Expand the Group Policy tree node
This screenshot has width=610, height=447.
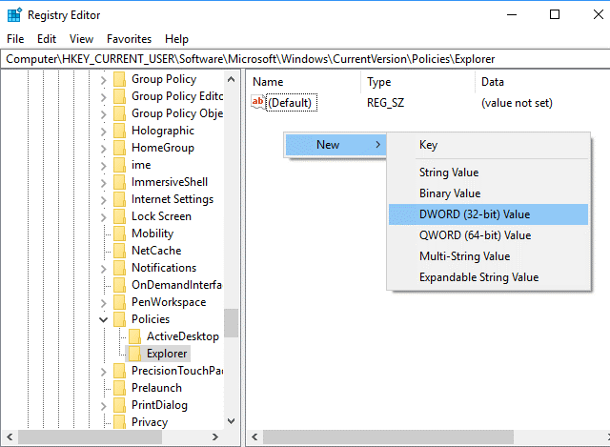(104, 80)
